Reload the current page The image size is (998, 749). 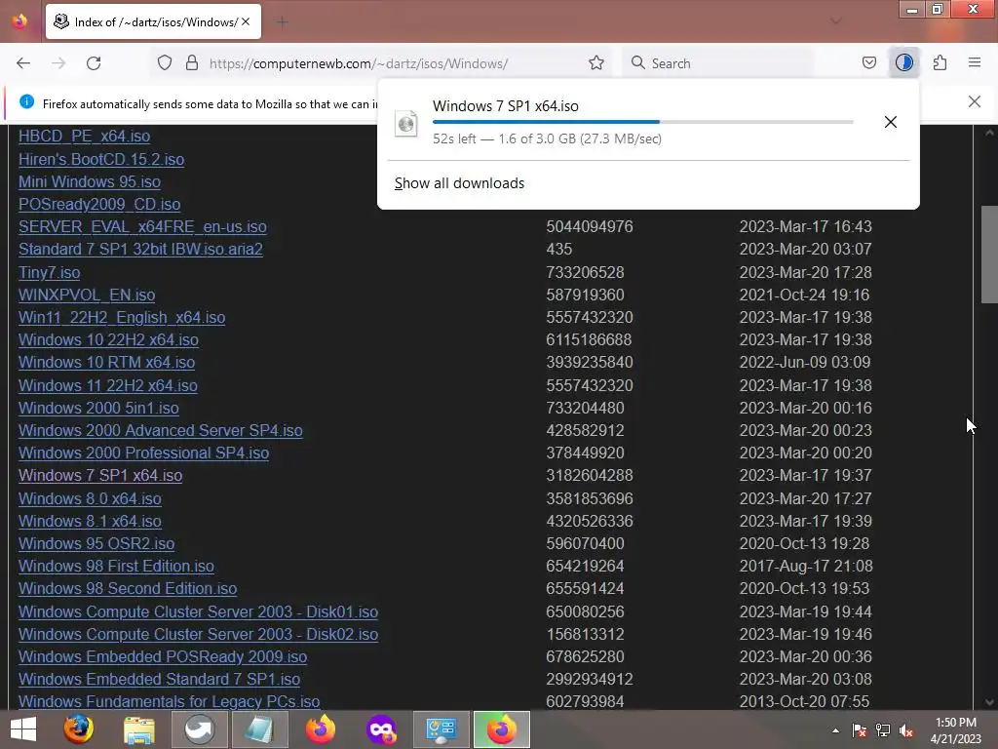click(94, 63)
